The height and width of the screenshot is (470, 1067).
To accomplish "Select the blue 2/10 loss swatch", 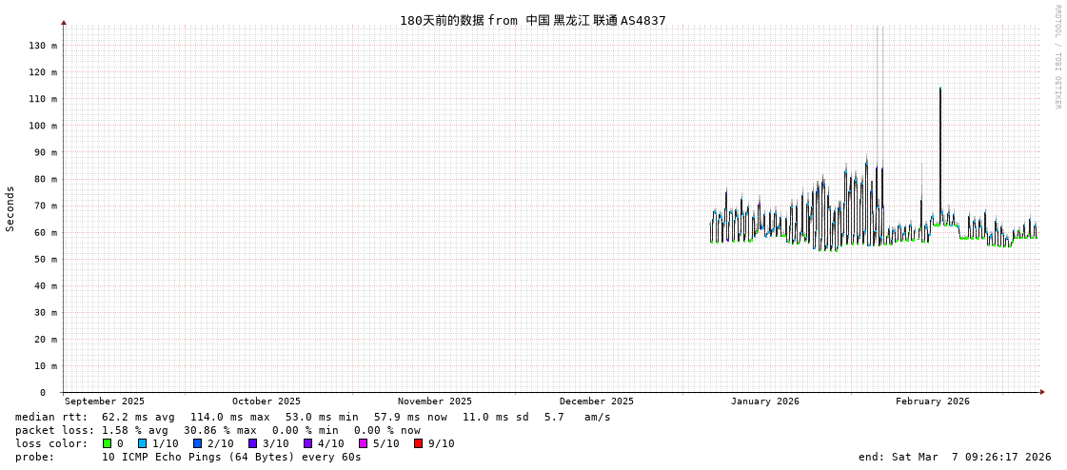I will (x=197, y=443).
